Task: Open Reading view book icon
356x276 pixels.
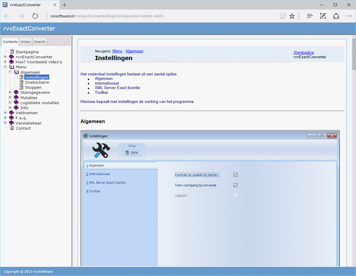Action: tap(283, 16)
